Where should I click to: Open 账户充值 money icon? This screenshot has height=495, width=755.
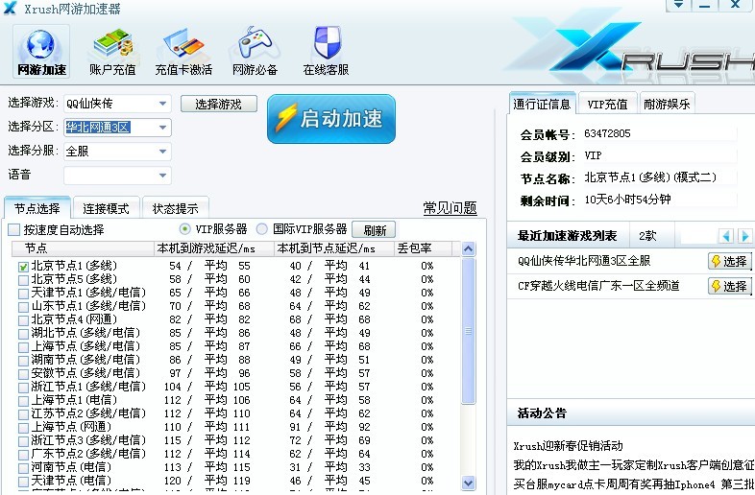[x=112, y=52]
